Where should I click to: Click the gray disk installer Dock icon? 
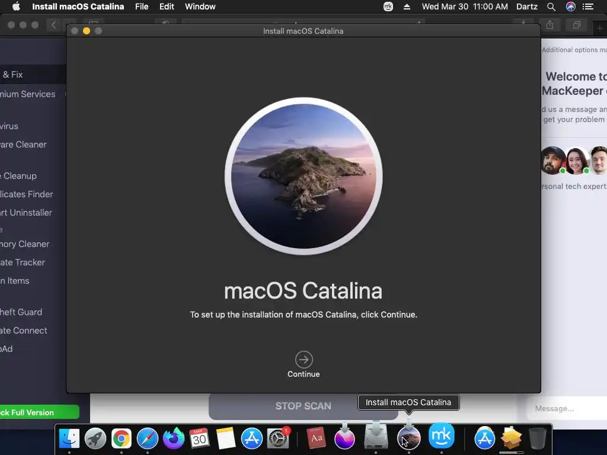(x=376, y=436)
